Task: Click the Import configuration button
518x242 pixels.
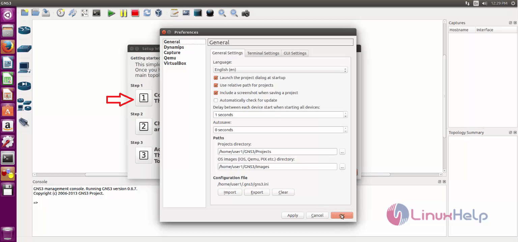Action: [230, 192]
